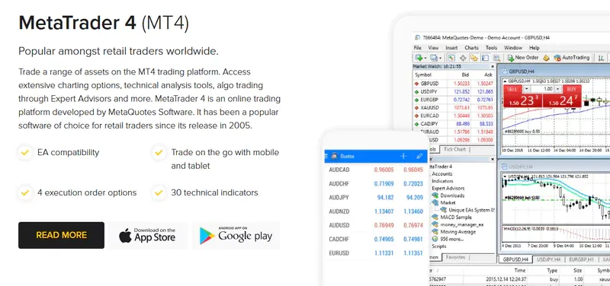Open the Charts menu

tap(471, 48)
